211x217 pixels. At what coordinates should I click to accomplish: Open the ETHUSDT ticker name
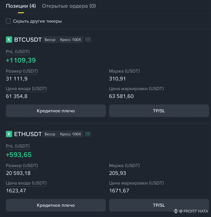tap(28, 134)
